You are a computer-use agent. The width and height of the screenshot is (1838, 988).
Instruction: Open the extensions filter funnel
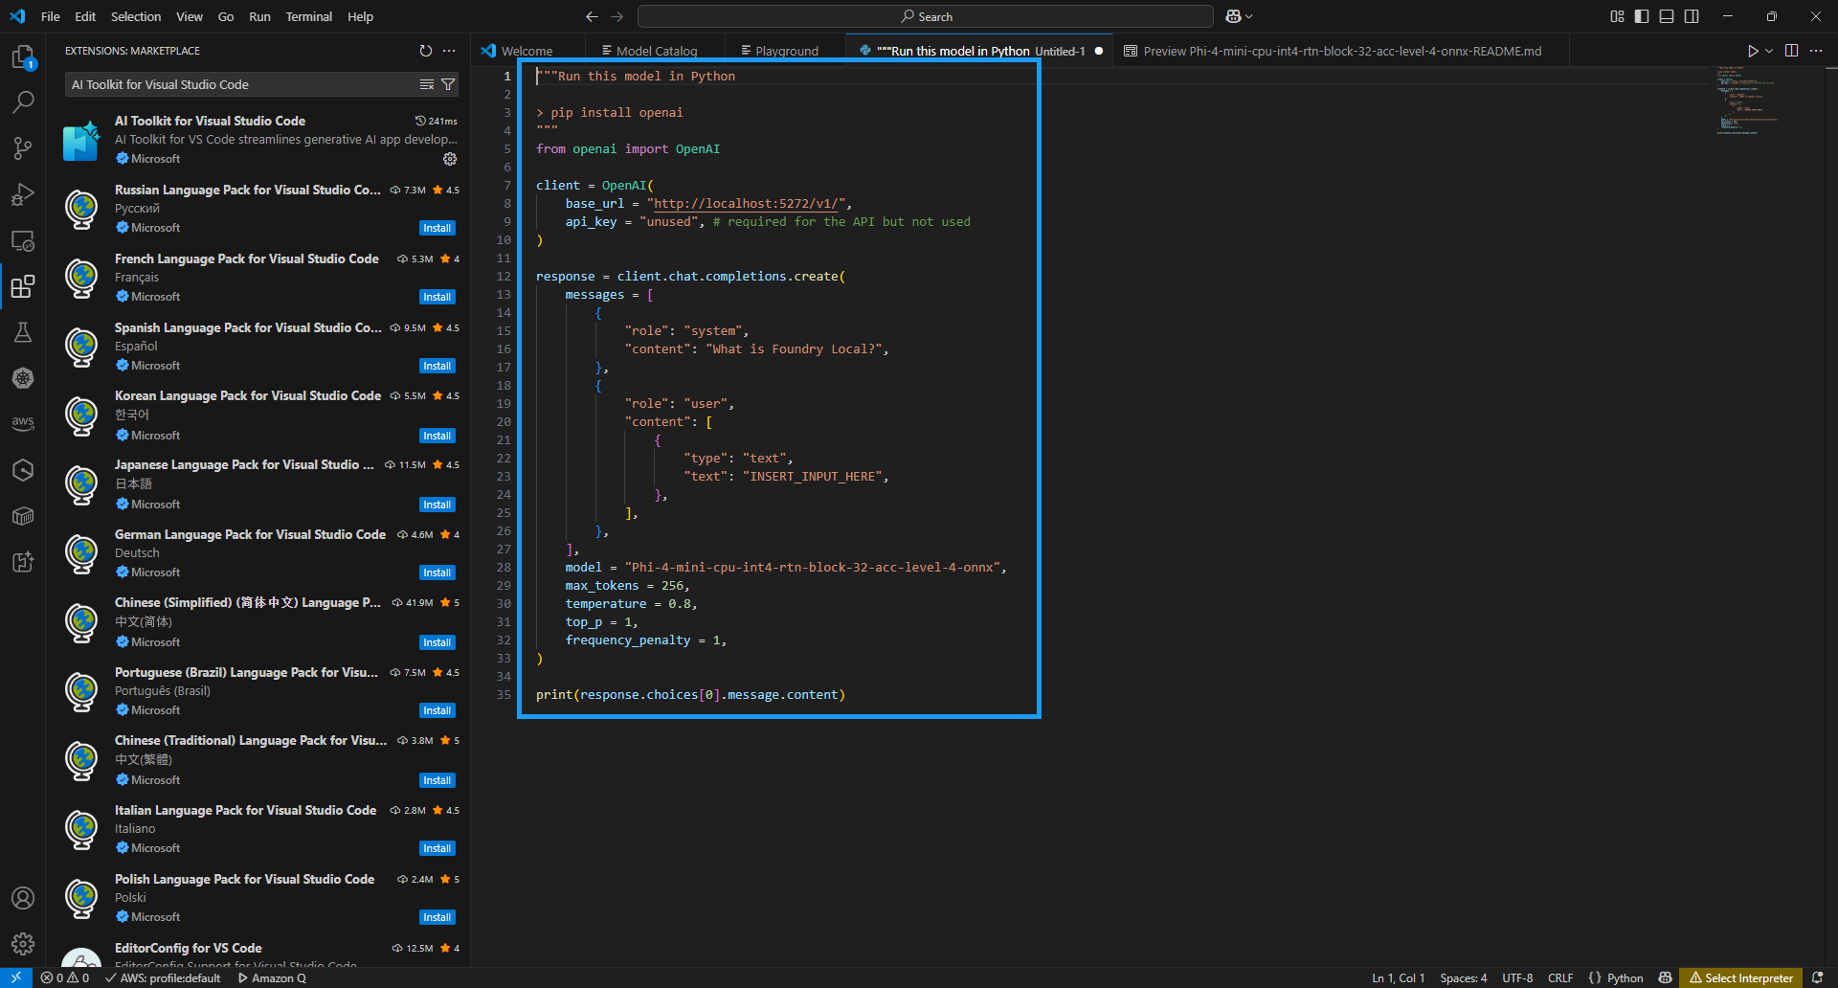coord(447,84)
